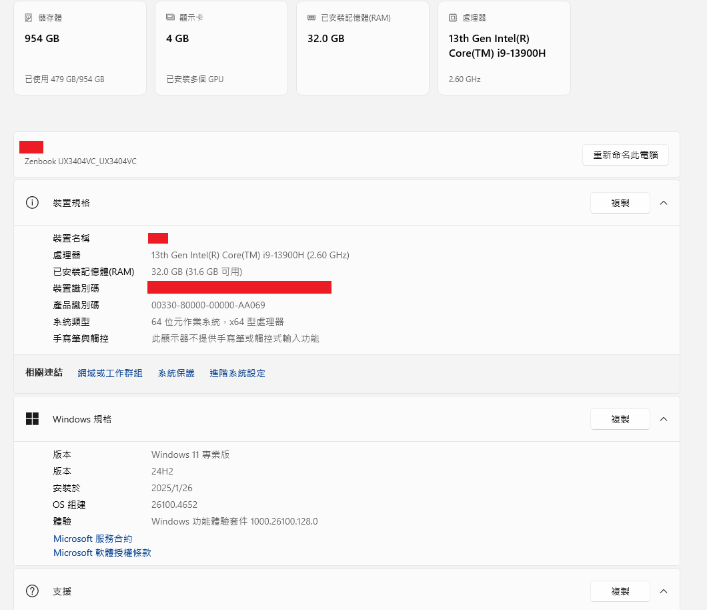Copy Windows specifications with 複製 button

620,418
